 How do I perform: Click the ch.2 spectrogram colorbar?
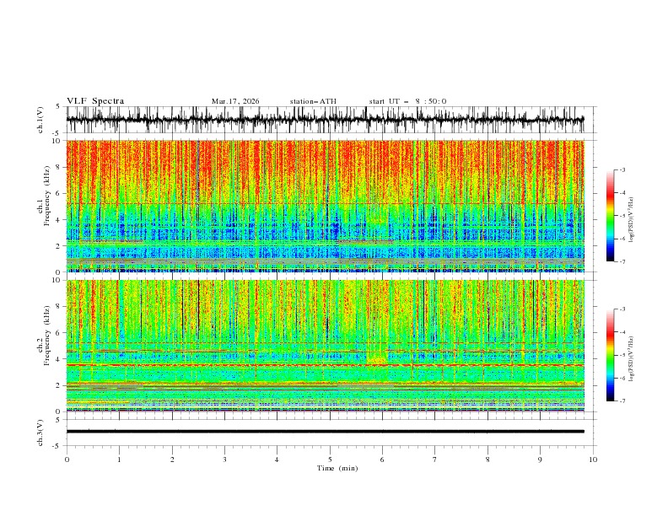point(610,355)
